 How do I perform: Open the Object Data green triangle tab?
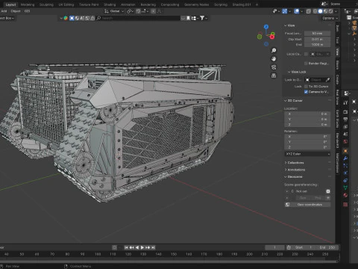click(x=345, y=188)
